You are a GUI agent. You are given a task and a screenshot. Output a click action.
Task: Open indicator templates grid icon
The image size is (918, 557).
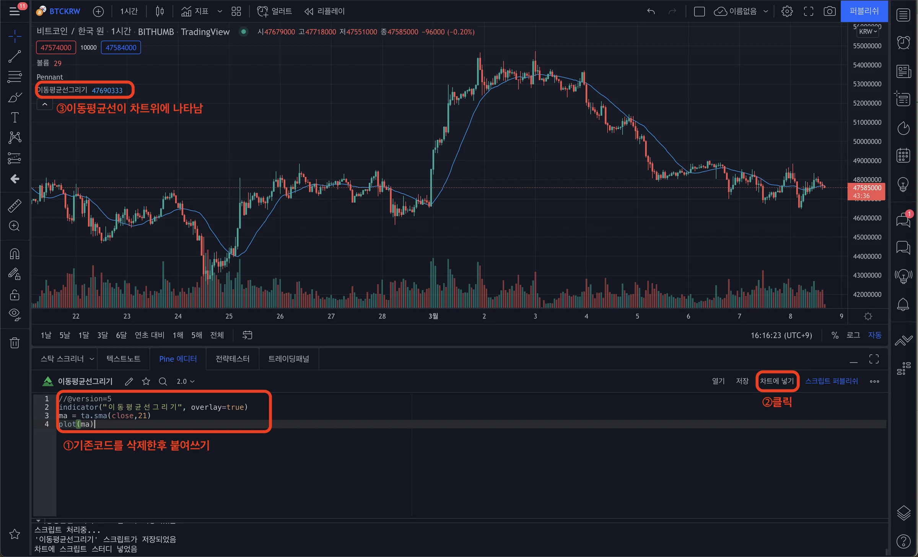(236, 11)
